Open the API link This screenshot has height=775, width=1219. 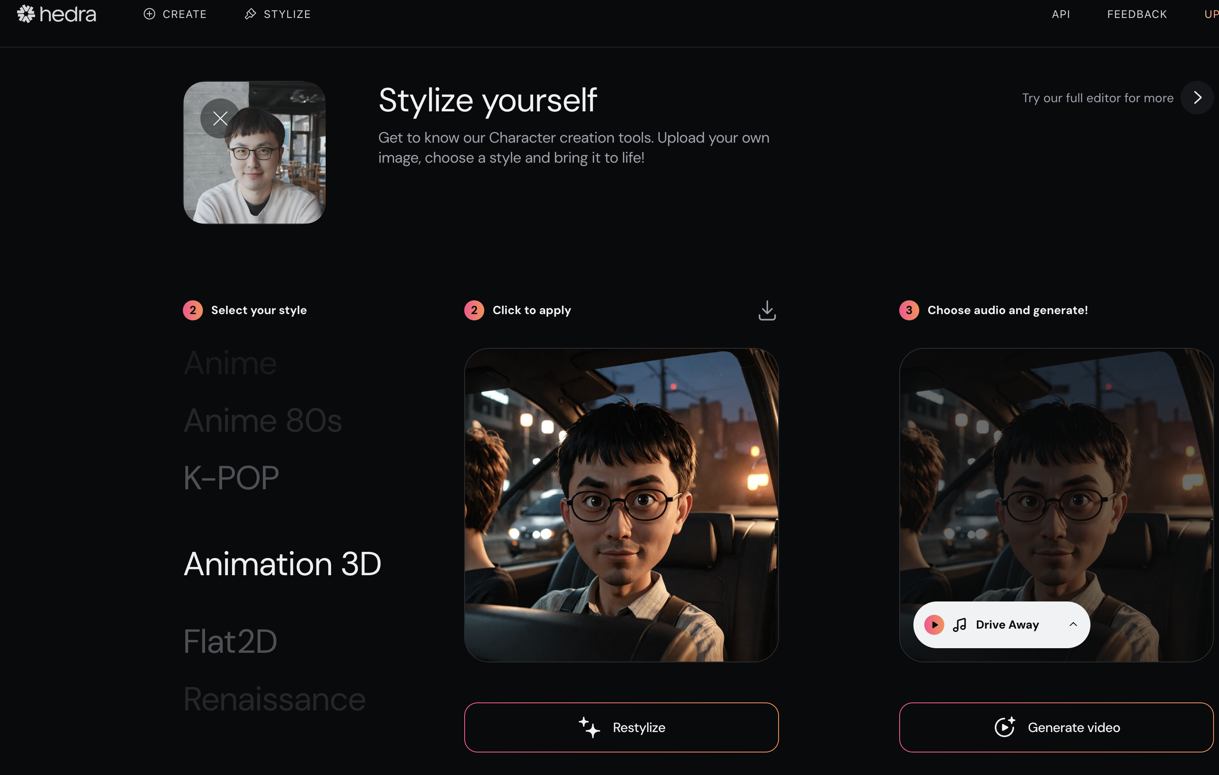coord(1060,14)
